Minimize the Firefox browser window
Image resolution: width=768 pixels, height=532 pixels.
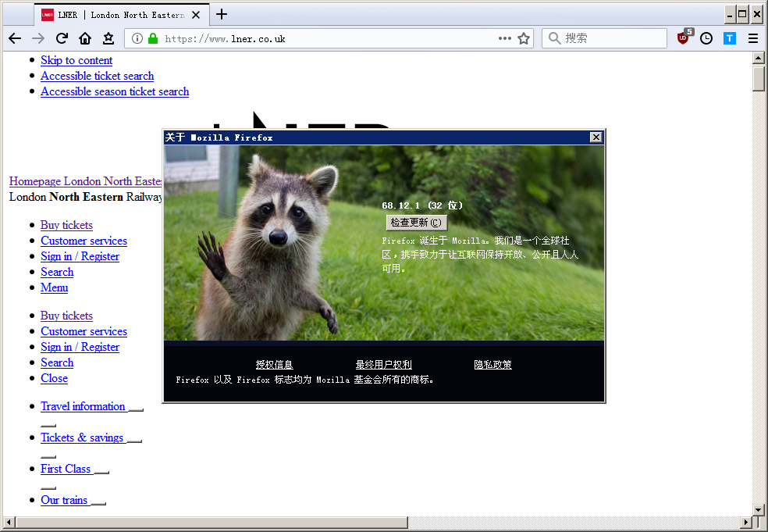(x=730, y=14)
